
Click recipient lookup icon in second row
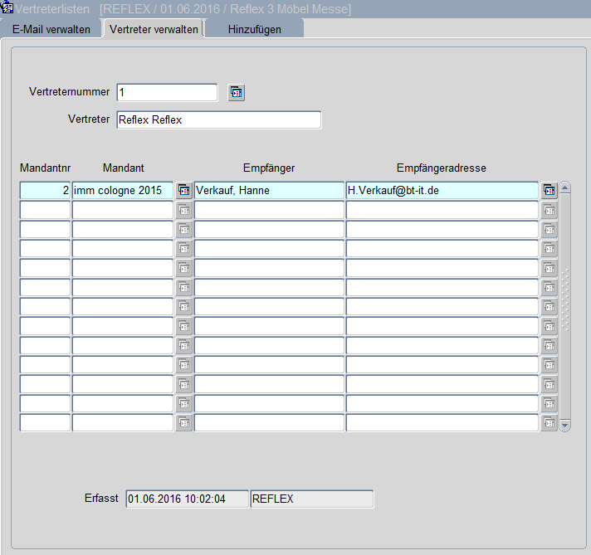549,210
